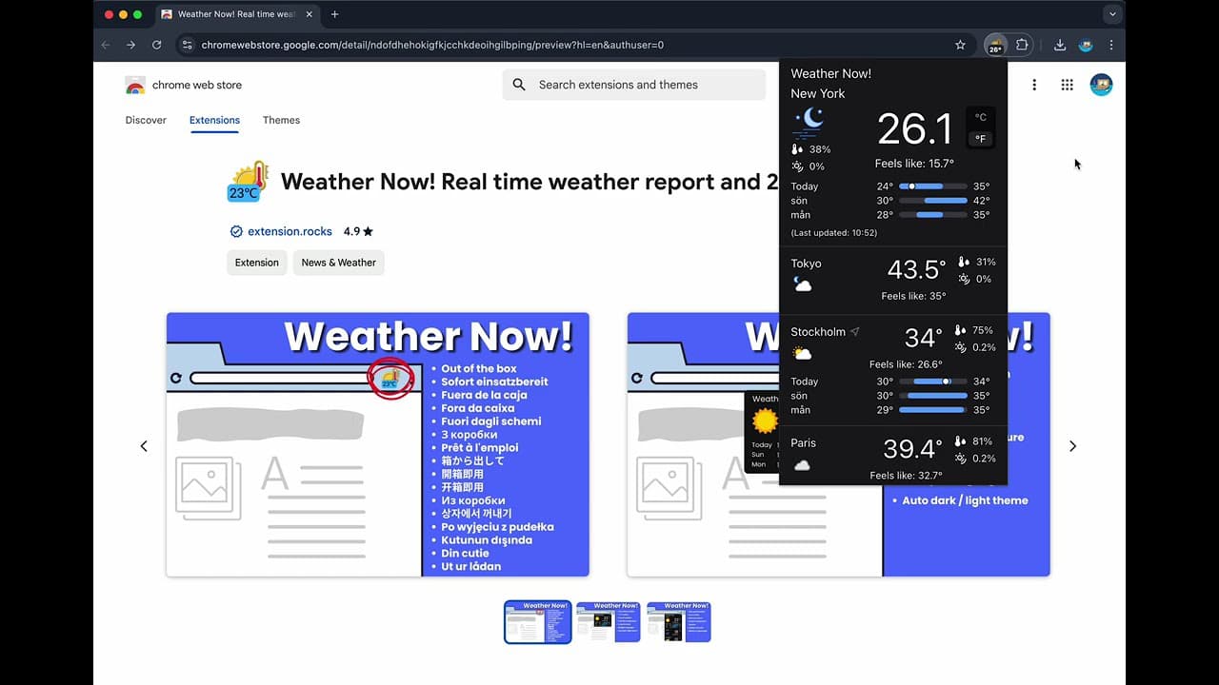Image resolution: width=1219 pixels, height=685 pixels.
Task: Open the Google apps grid
Action: click(x=1067, y=85)
